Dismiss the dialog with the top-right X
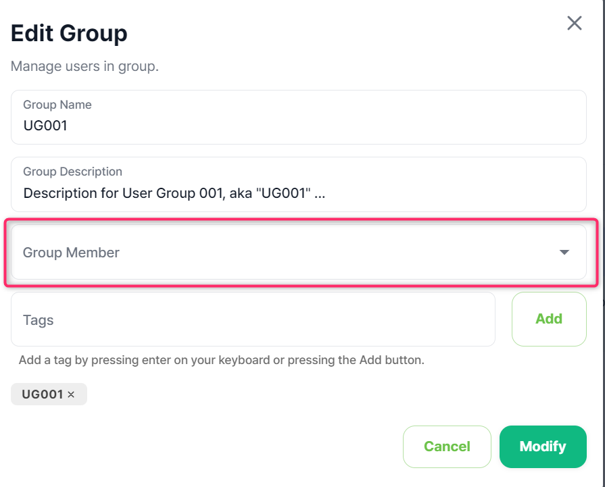Image resolution: width=605 pixels, height=487 pixels. [574, 22]
